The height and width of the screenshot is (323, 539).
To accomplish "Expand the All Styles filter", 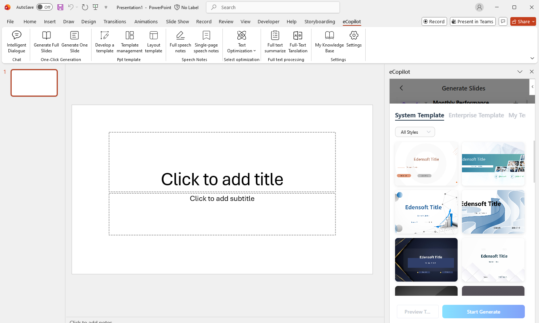I will tap(415, 132).
